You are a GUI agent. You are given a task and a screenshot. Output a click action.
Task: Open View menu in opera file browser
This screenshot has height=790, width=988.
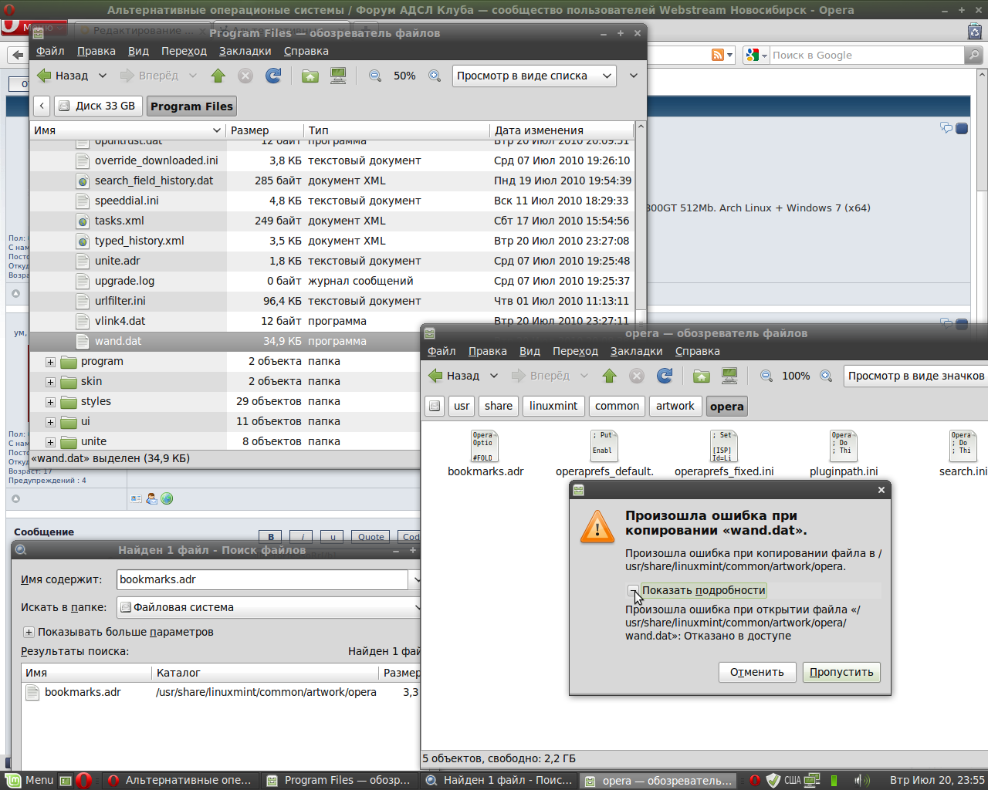click(530, 351)
